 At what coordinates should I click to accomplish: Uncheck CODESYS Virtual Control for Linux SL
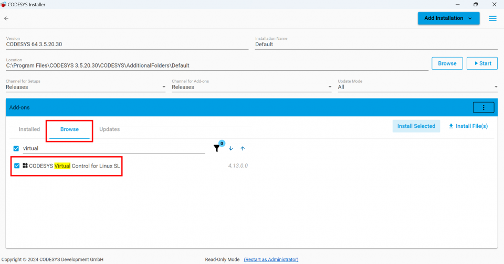pyautogui.click(x=17, y=166)
